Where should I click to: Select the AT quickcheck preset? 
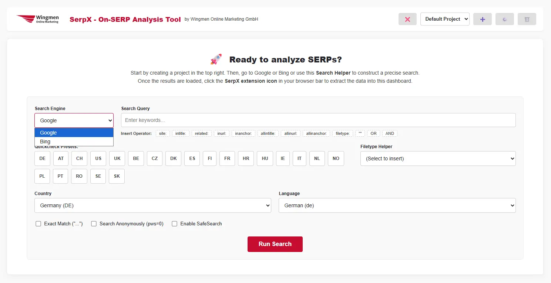pyautogui.click(x=61, y=158)
